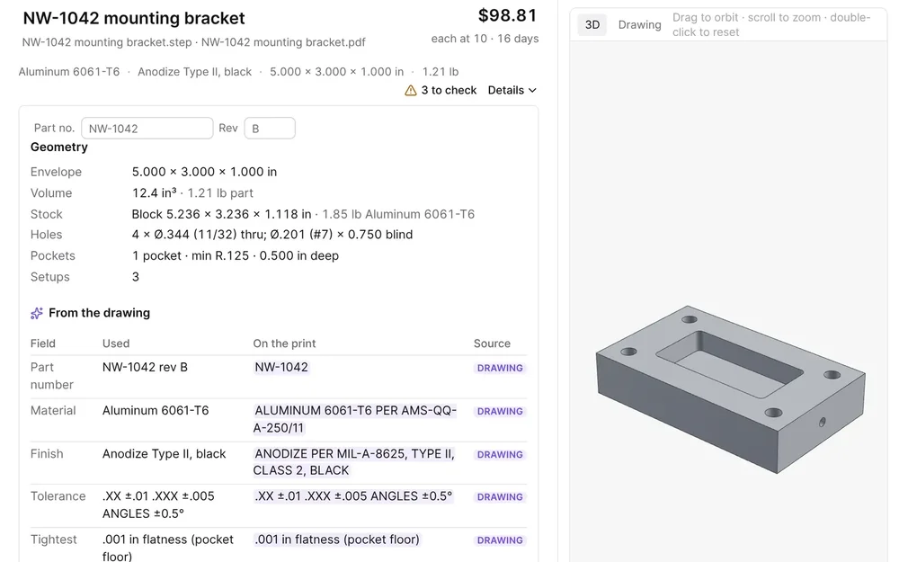899x562 pixels.
Task: Click the 'NW-1042 mounting bracket' title
Action: (x=134, y=18)
